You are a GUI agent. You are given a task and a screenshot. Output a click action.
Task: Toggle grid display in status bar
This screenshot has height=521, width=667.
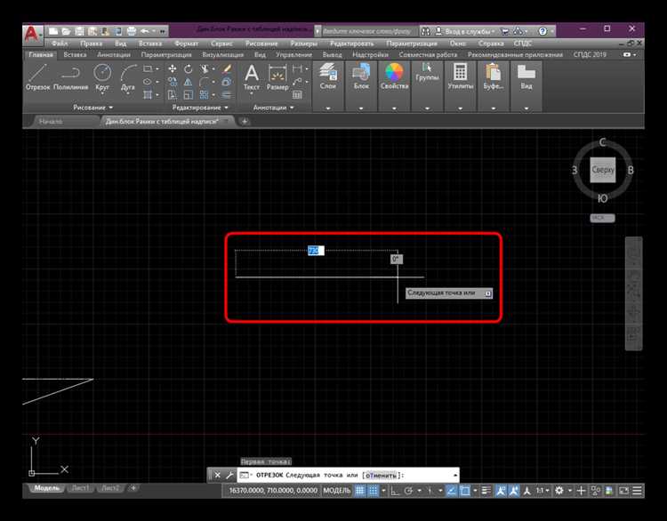tap(361, 491)
